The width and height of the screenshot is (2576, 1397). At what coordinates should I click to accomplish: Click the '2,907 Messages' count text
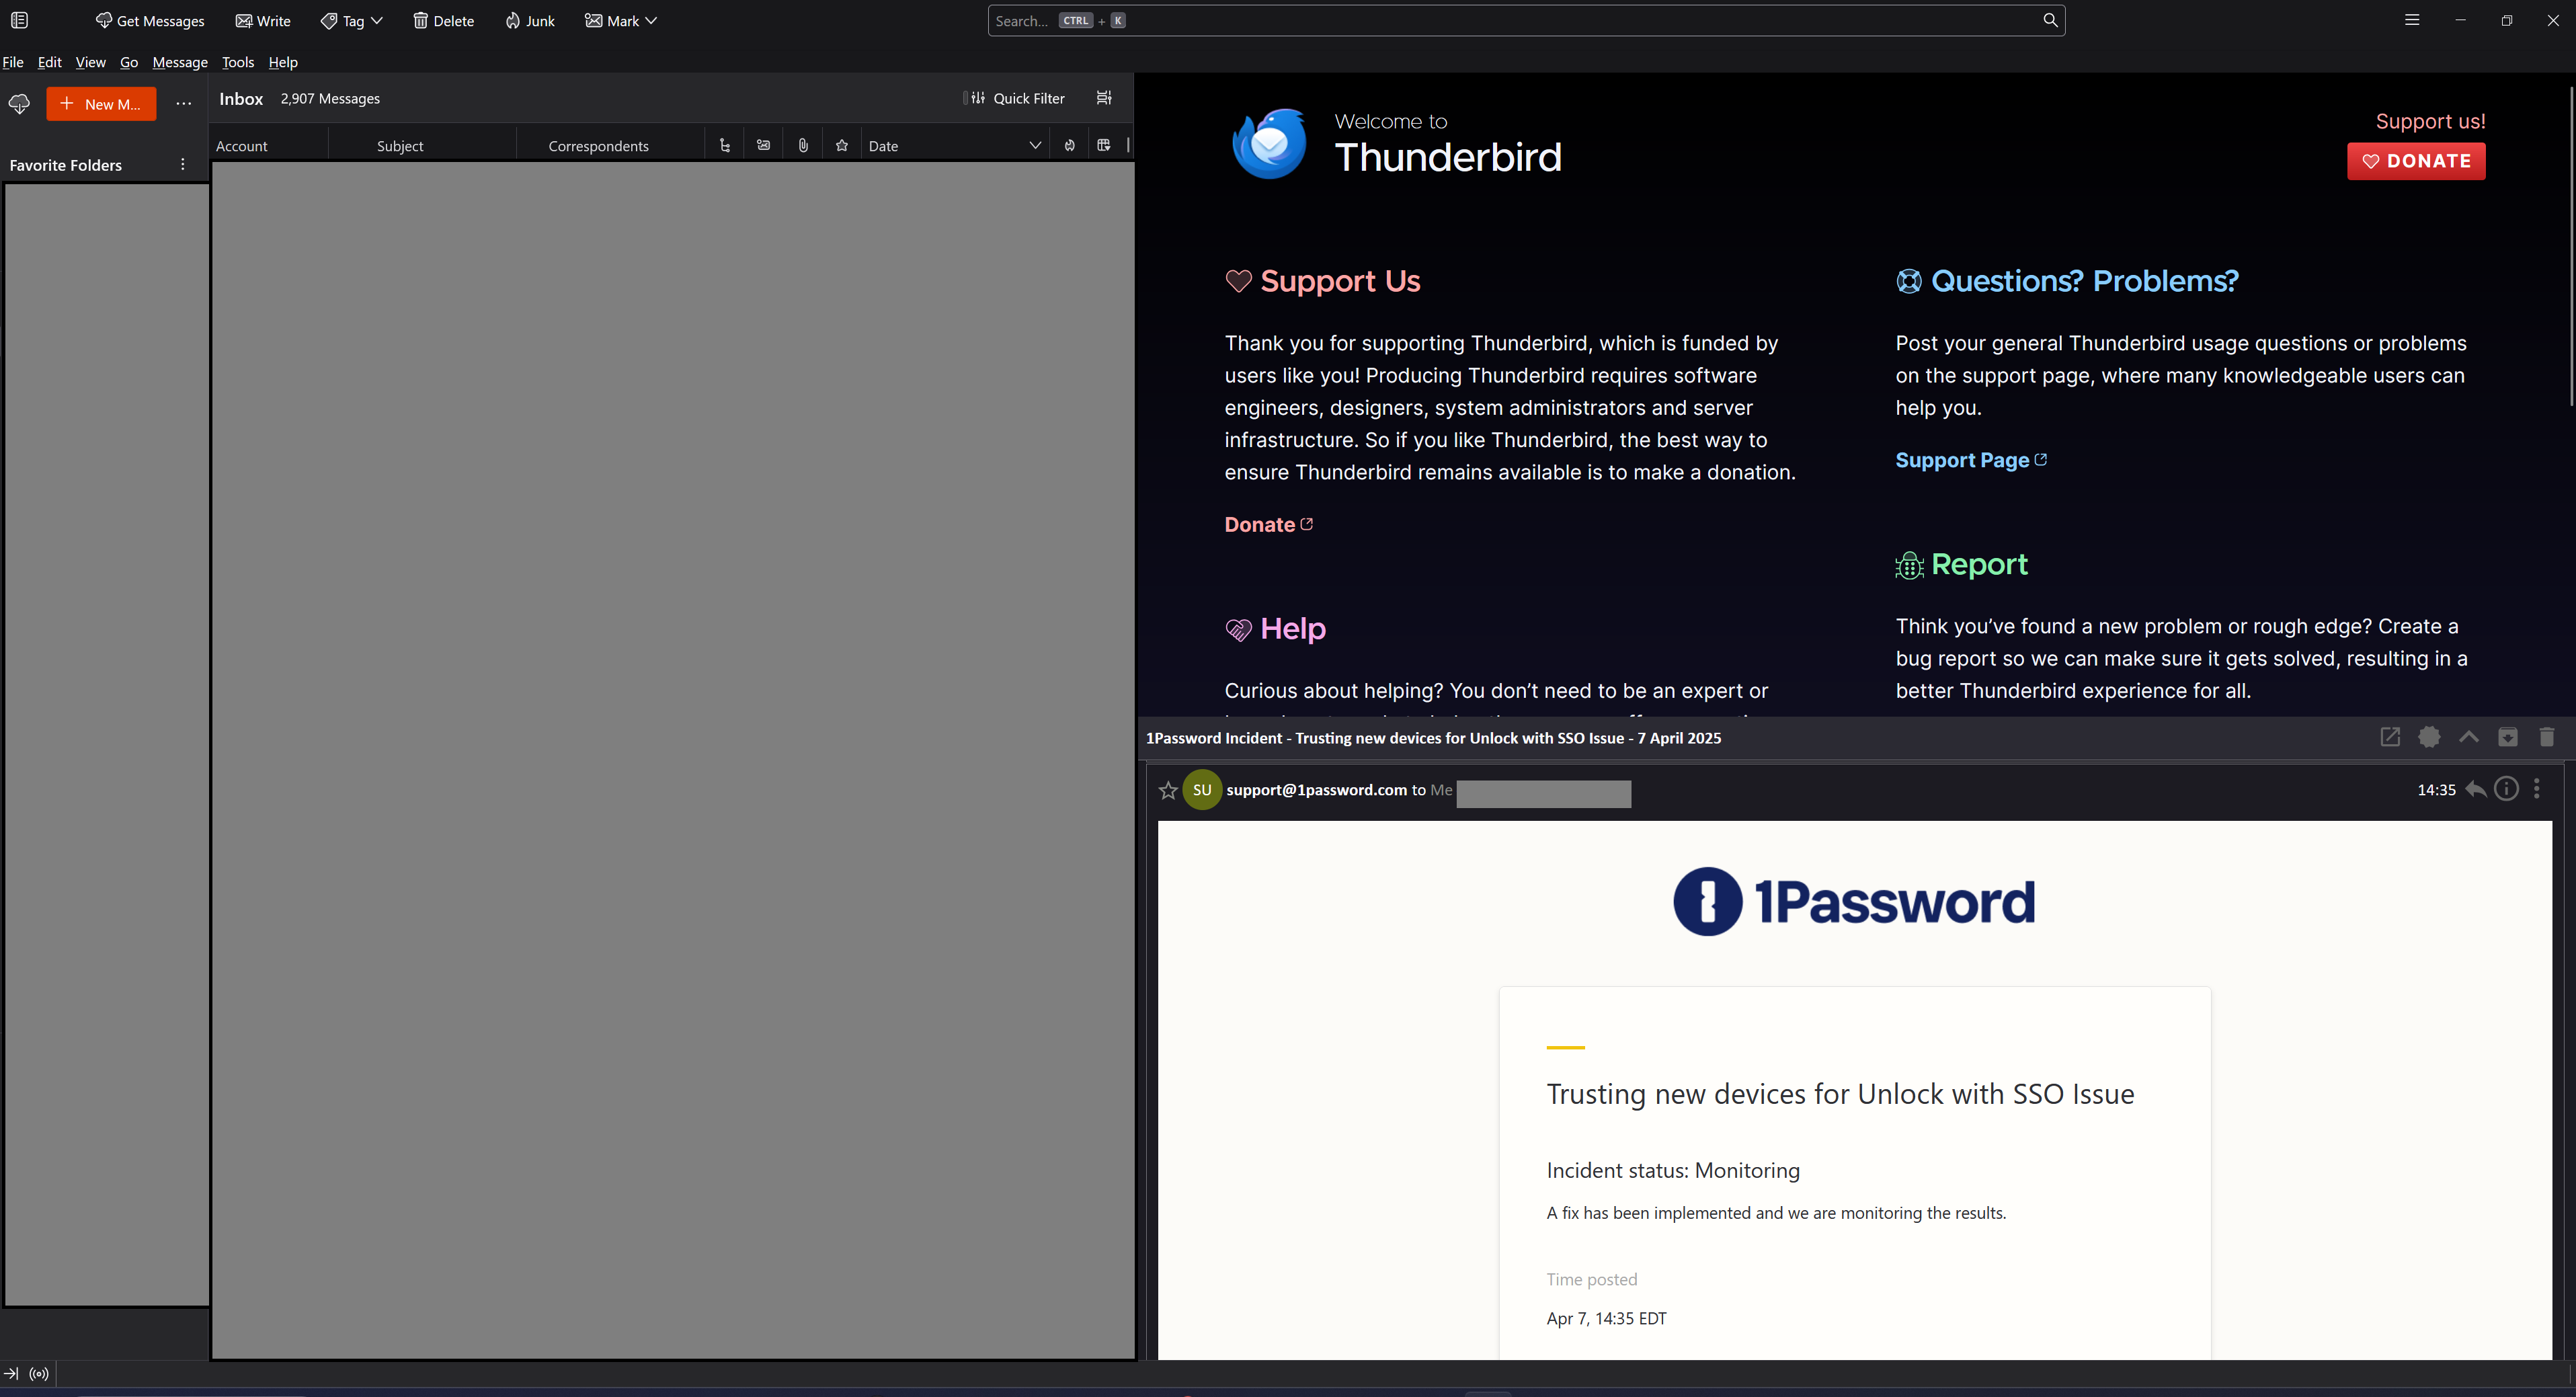click(x=330, y=99)
